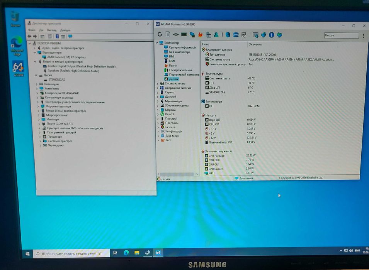Screen dimensions: 369x270
Task: Click the Refresh icon in AIDA64 toolbar
Action: 160,34
